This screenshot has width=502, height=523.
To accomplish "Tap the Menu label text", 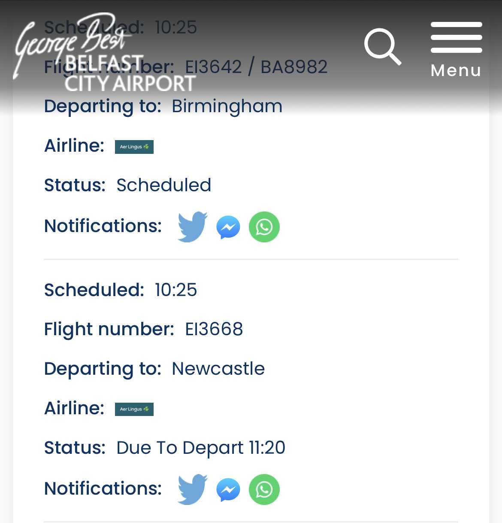I will pos(456,70).
